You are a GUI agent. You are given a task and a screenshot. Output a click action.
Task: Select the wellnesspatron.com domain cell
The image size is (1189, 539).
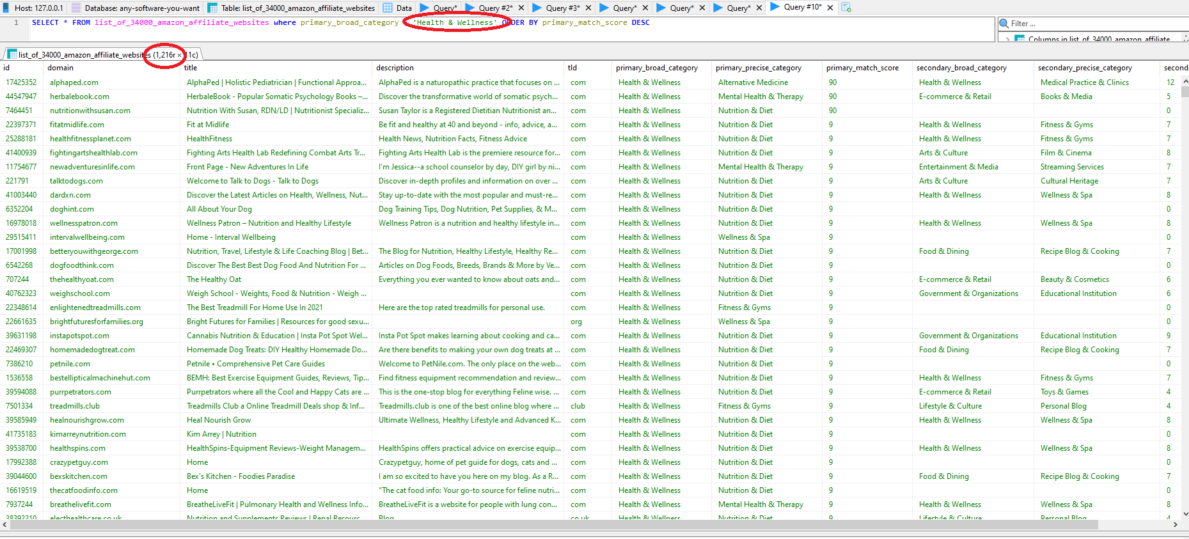[111, 223]
